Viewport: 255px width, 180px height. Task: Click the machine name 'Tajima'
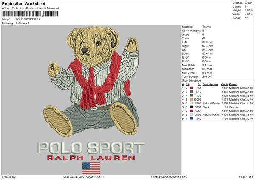207,27
